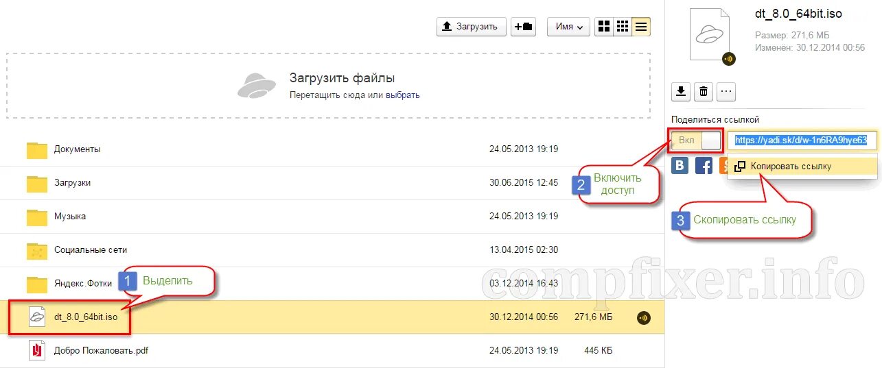Click the dt_8.0_64bit.iso title in details panel
Image resolution: width=882 pixels, height=368 pixels.
click(798, 14)
